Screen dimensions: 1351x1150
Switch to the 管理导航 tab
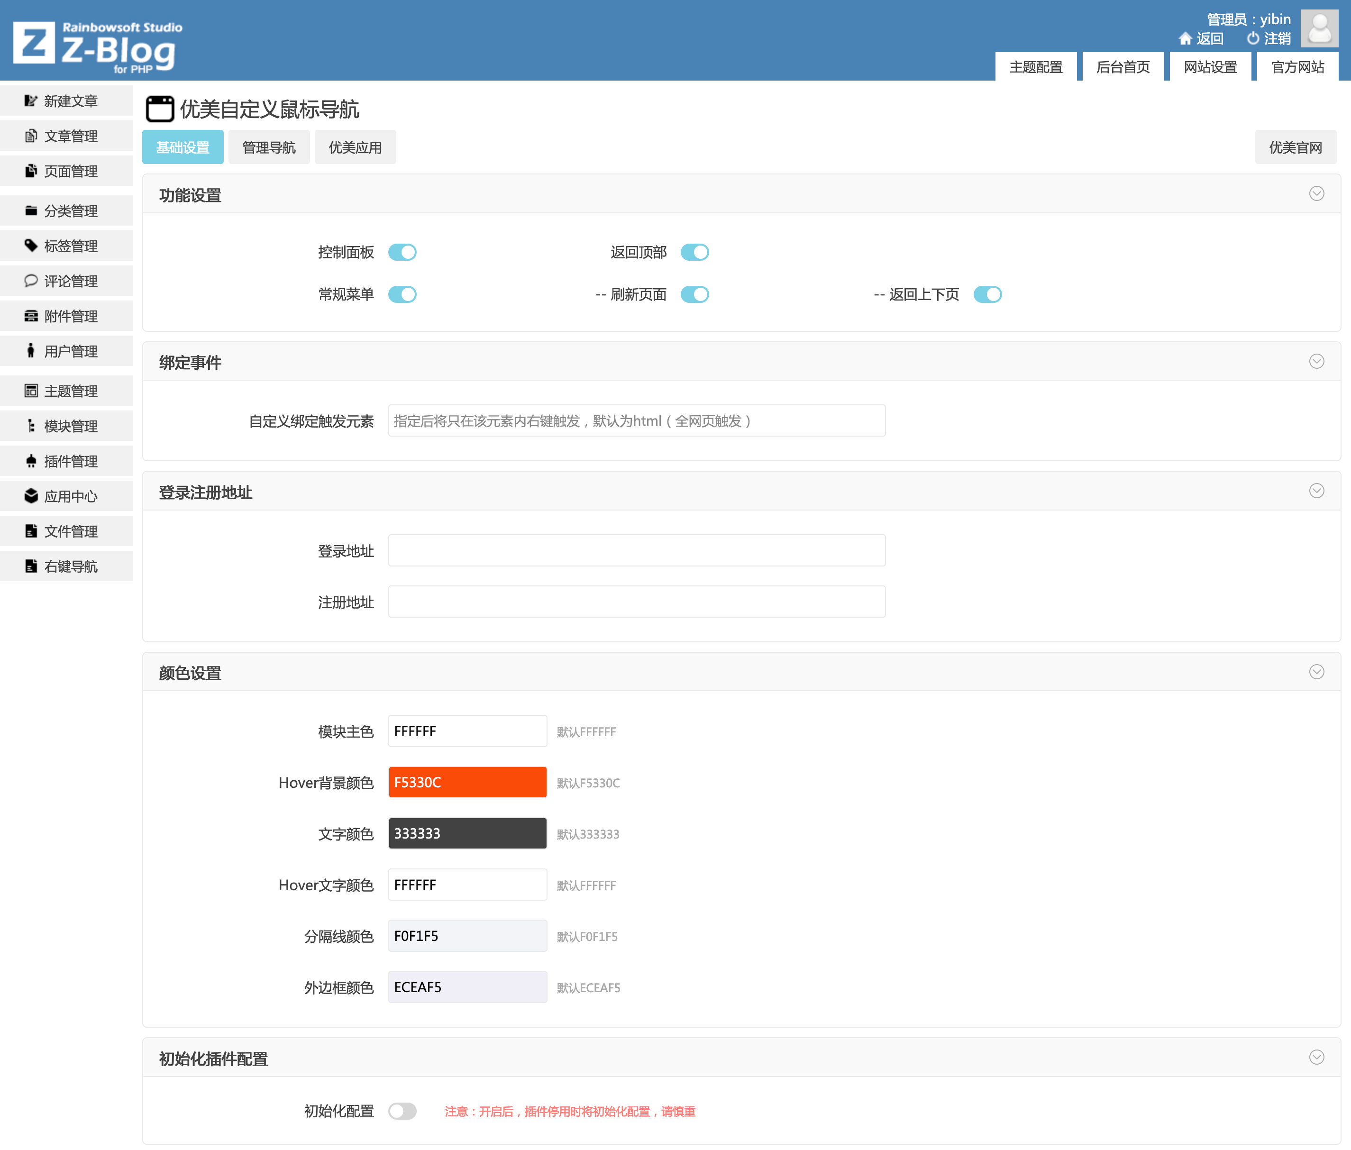tap(268, 146)
